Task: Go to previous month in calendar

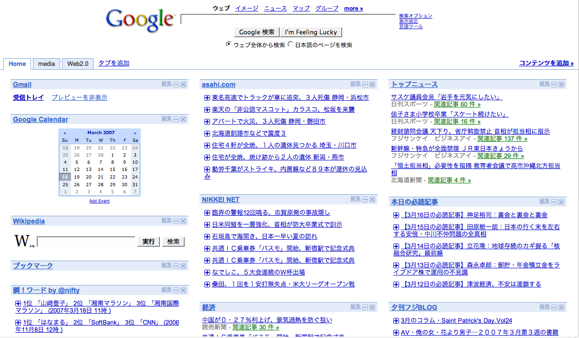Action: (65, 133)
